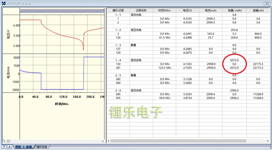Click the step capacity value 2996.2 in row 2 : 6
The width and height of the screenshot is (272, 150).
(234, 90)
